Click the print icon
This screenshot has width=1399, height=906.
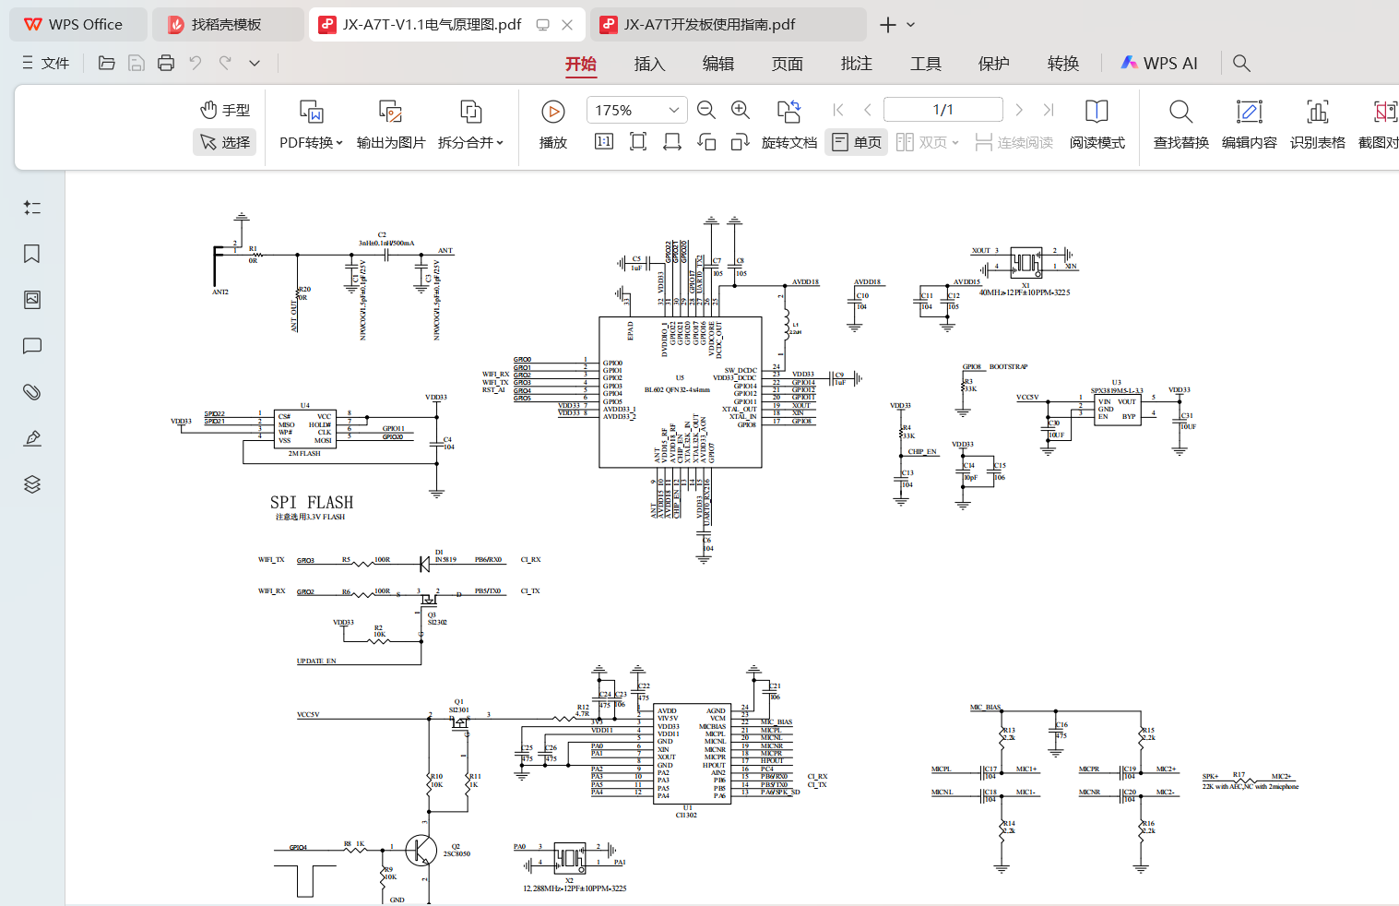[166, 63]
